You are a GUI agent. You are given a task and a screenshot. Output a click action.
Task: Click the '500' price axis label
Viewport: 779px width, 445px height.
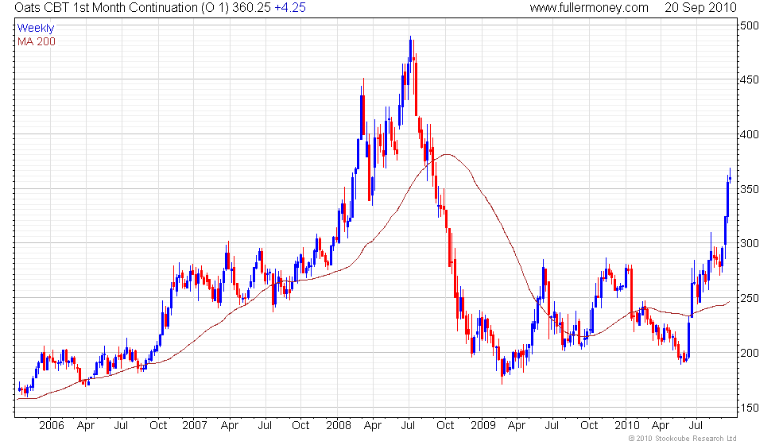coord(749,25)
